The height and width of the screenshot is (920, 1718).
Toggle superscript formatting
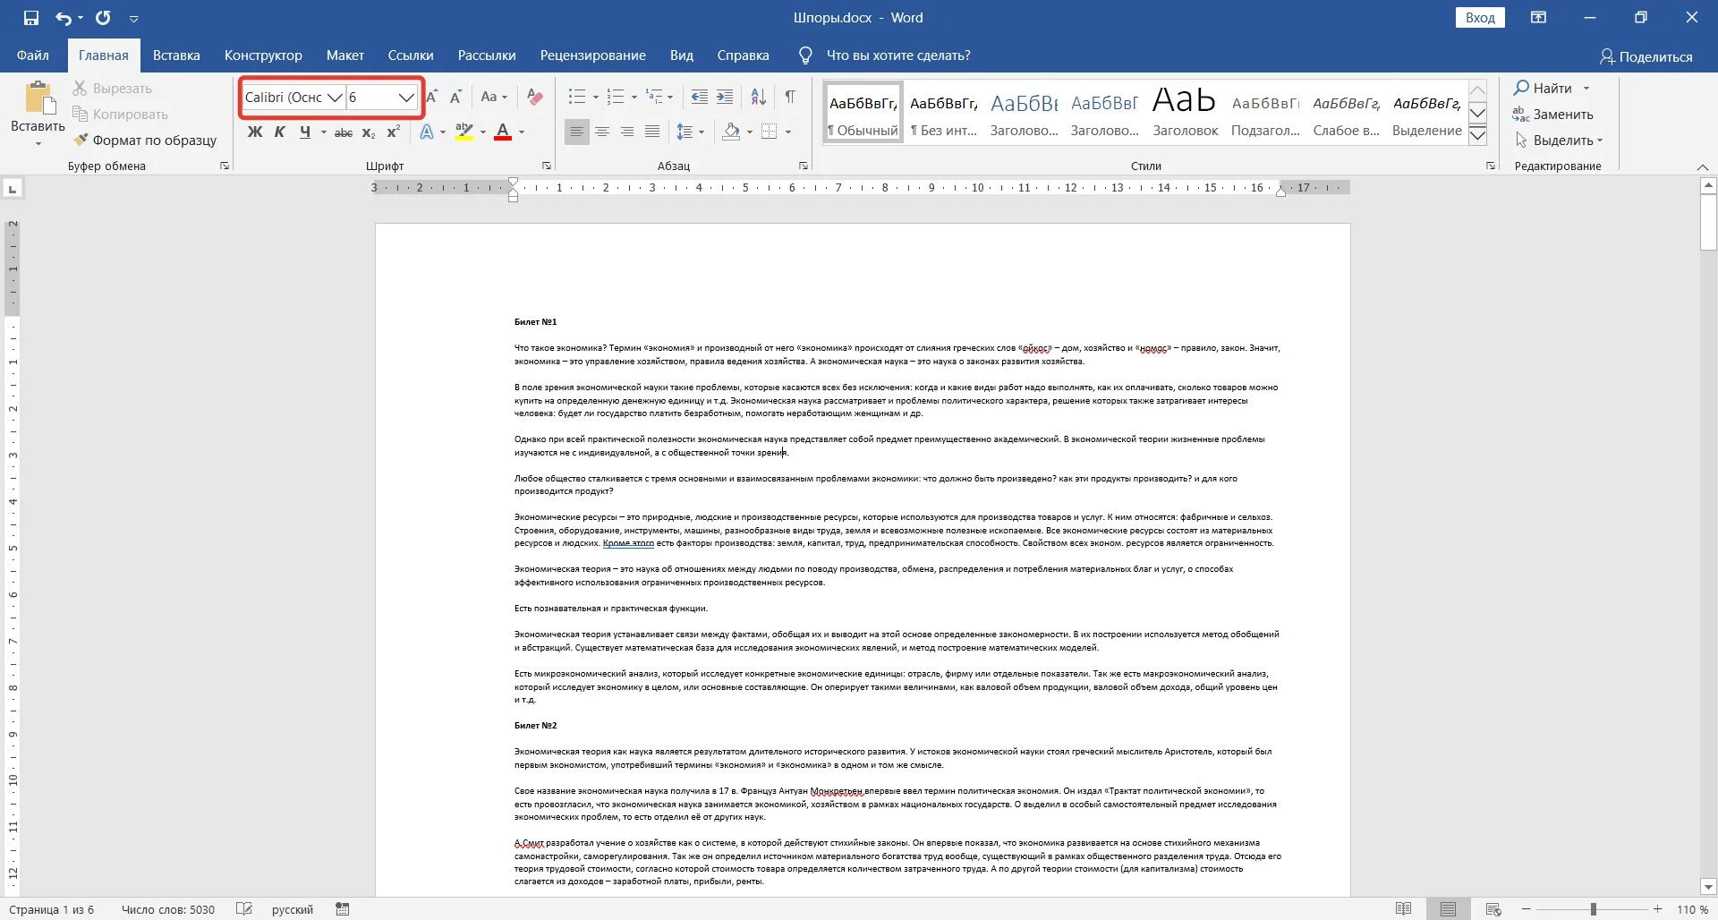point(393,132)
